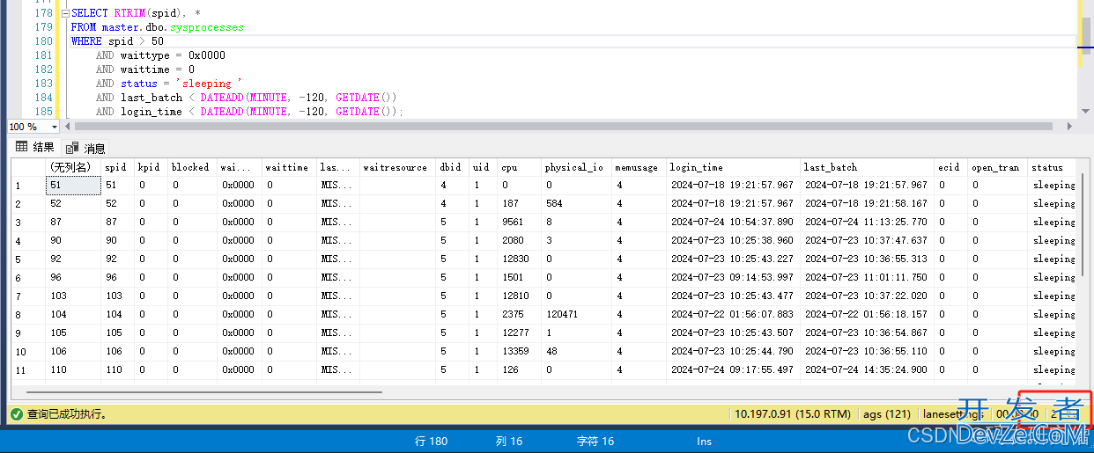Click cpu cell value 13359

pos(519,351)
